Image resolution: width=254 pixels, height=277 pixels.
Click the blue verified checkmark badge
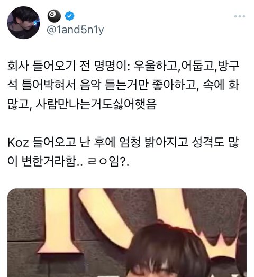[x=69, y=16]
